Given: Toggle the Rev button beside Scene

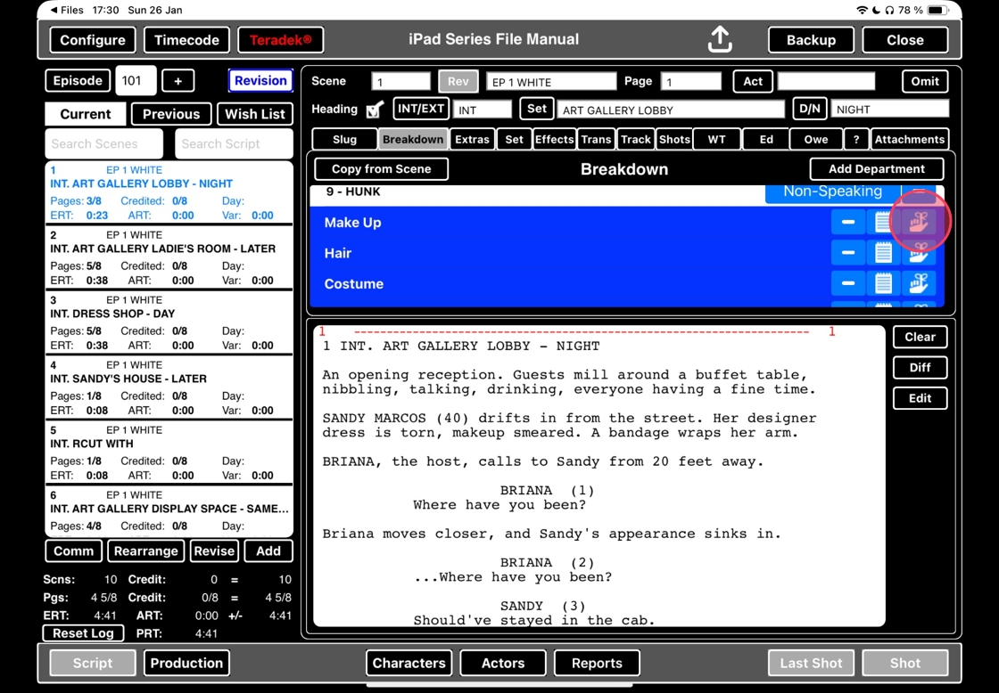Looking at the screenshot, I should point(458,81).
